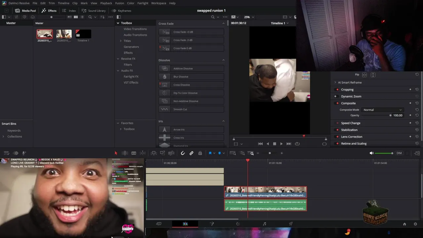Expand Titles in effects tree
This screenshot has height=238, width=423.
pos(121,41)
